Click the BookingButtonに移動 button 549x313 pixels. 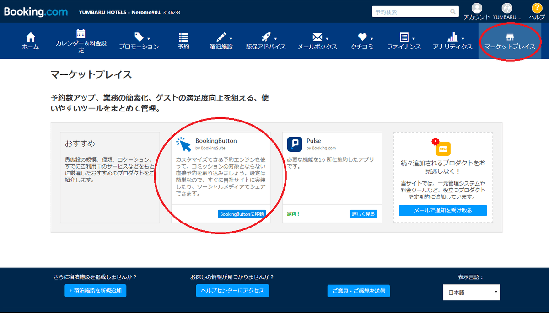[x=241, y=214]
